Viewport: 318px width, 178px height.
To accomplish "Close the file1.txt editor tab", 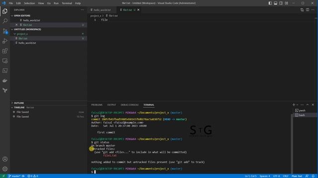I will 138,10.
